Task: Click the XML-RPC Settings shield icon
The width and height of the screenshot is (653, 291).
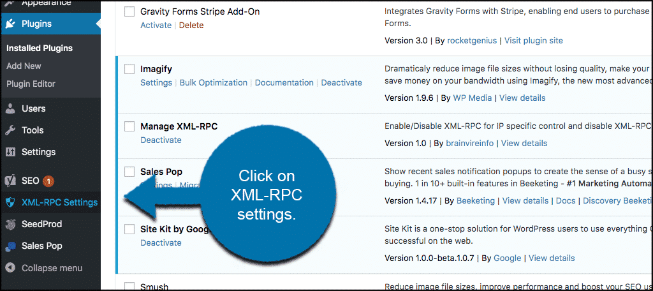Action: [x=10, y=202]
